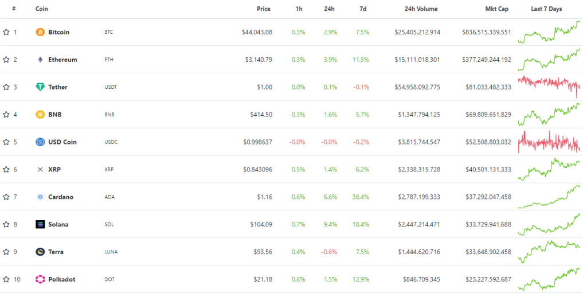Open the Ethereum coin page link

pos(63,60)
